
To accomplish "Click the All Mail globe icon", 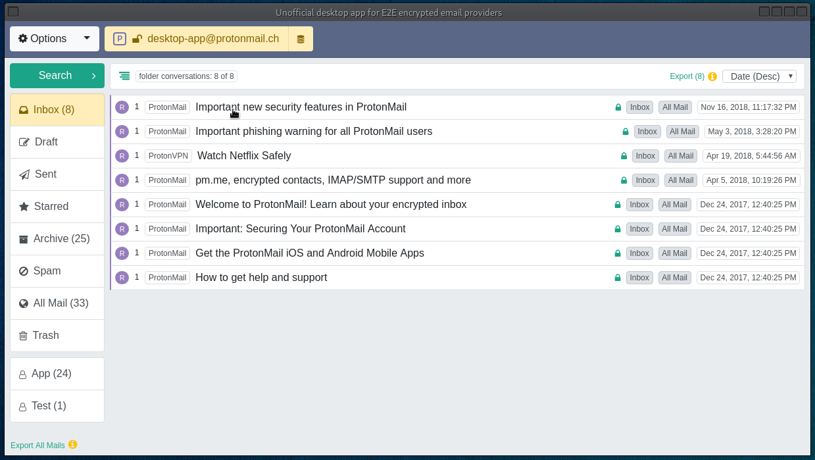I will (24, 303).
